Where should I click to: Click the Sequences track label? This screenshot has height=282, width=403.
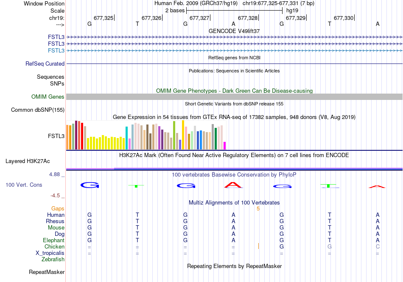(50, 77)
